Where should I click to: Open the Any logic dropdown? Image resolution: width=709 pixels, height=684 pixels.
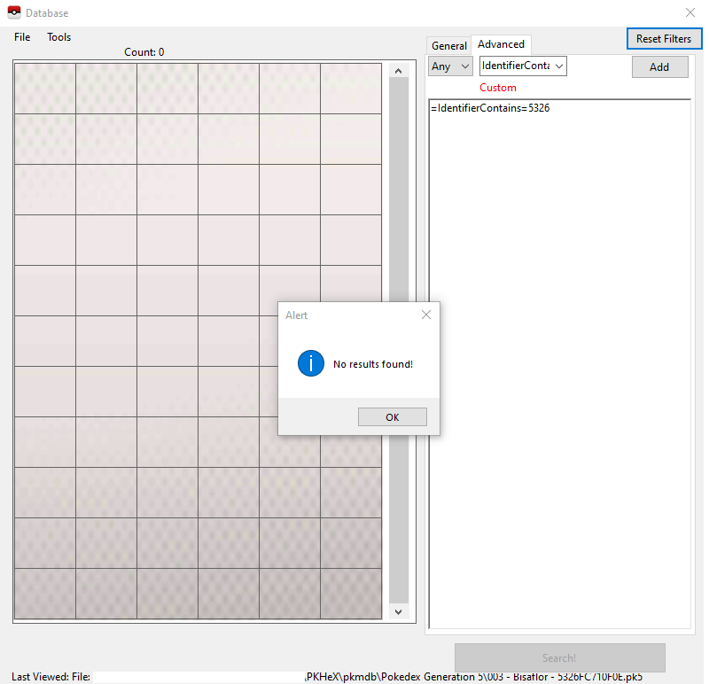click(449, 66)
